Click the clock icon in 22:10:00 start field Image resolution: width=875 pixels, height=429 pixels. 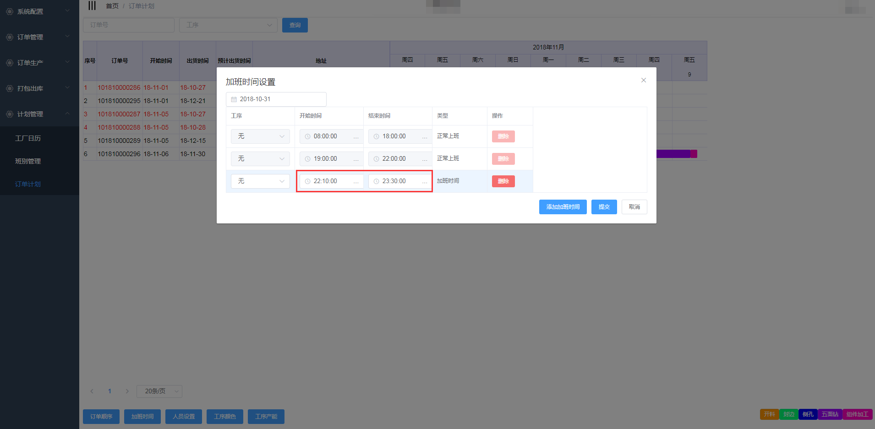(x=307, y=181)
